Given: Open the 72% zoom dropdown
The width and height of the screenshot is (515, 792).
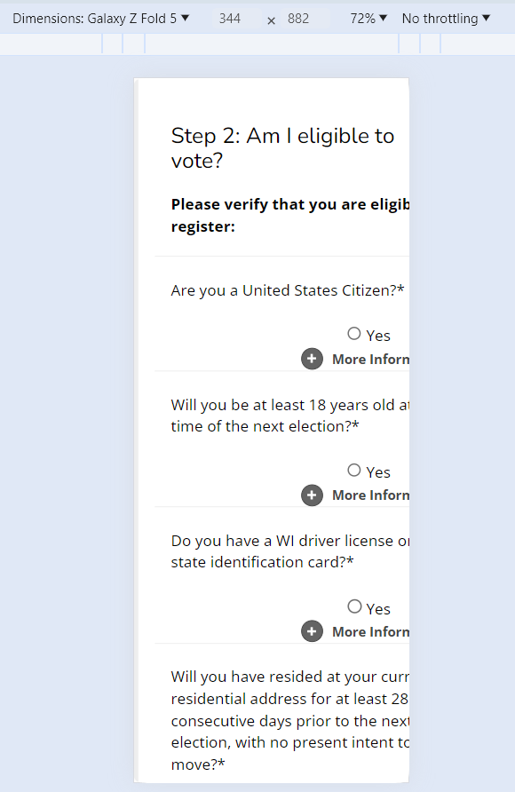Looking at the screenshot, I should 368,19.
